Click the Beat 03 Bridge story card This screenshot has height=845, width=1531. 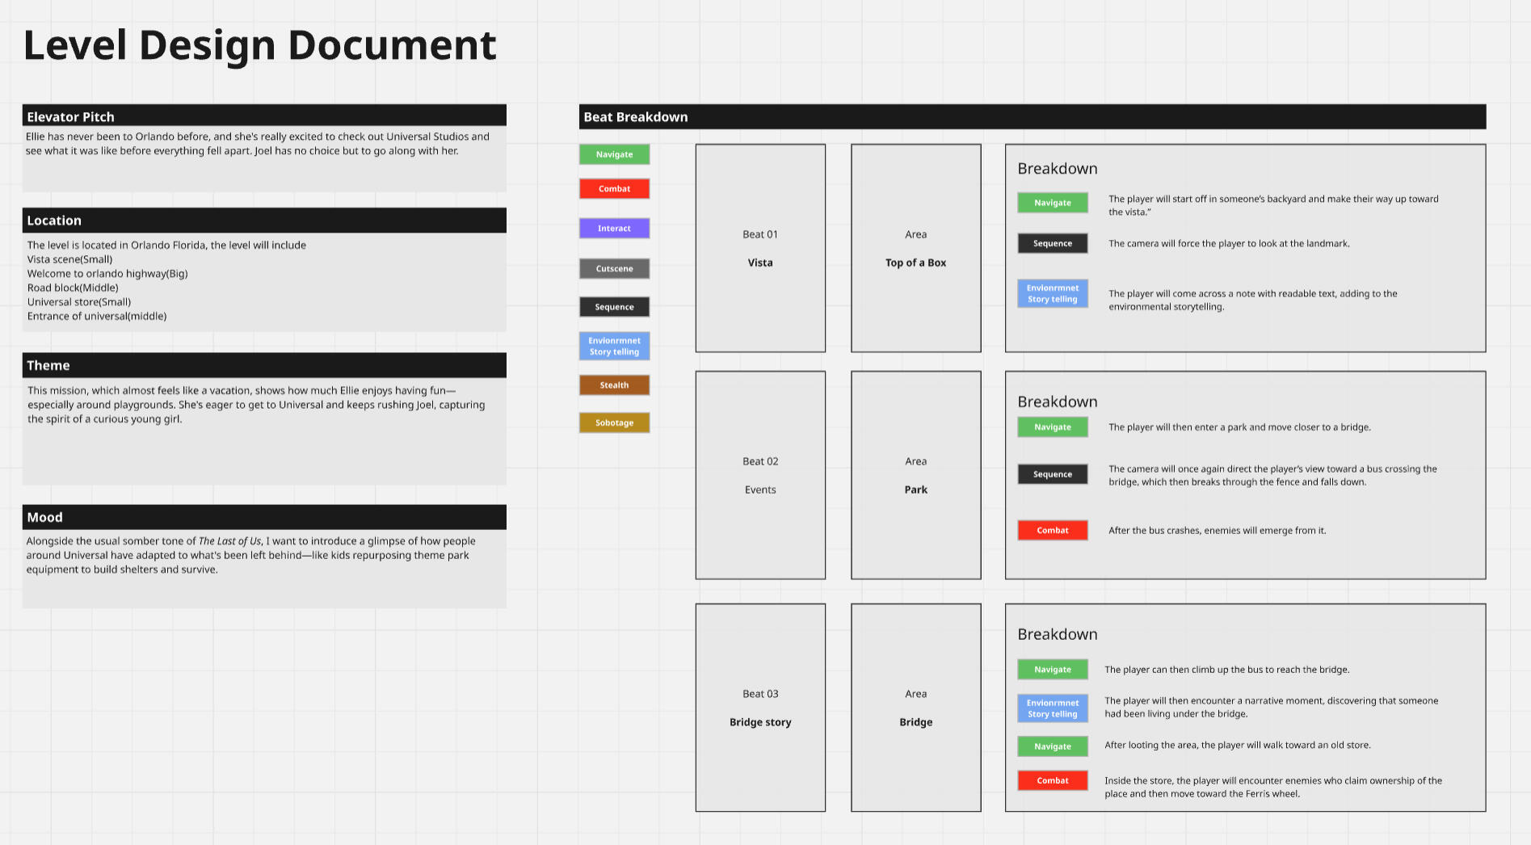(x=760, y=708)
